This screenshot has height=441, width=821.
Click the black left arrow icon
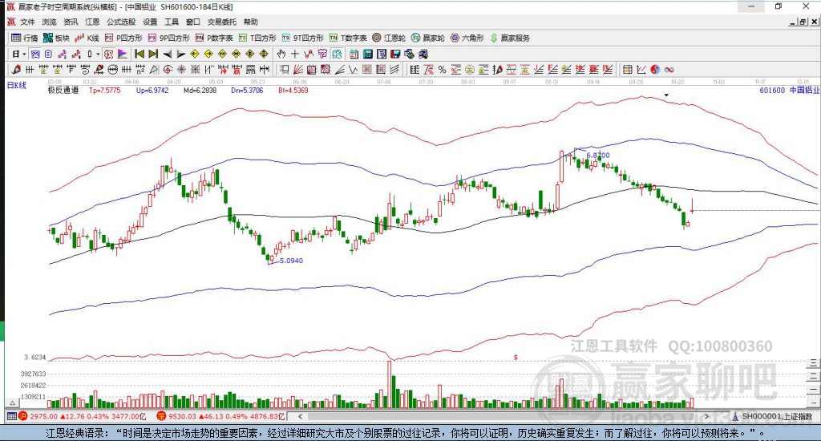tap(167, 54)
